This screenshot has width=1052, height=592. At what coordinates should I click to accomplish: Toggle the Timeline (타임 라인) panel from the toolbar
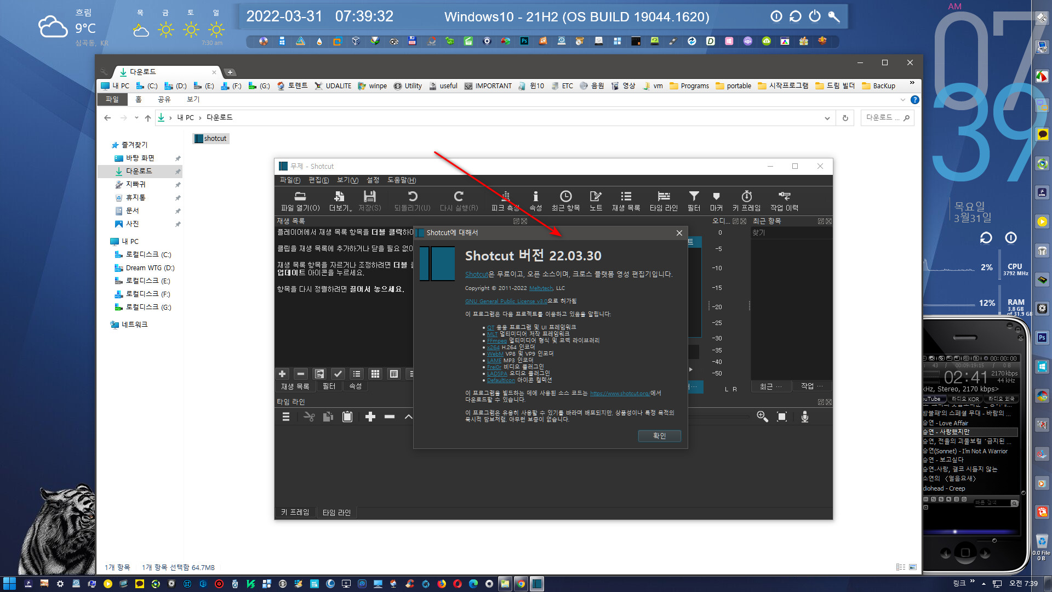pos(664,201)
